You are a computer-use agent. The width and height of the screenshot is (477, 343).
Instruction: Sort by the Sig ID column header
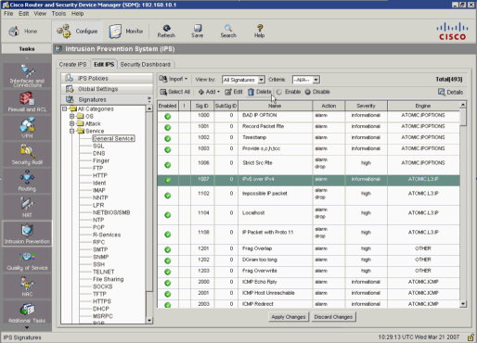click(202, 106)
